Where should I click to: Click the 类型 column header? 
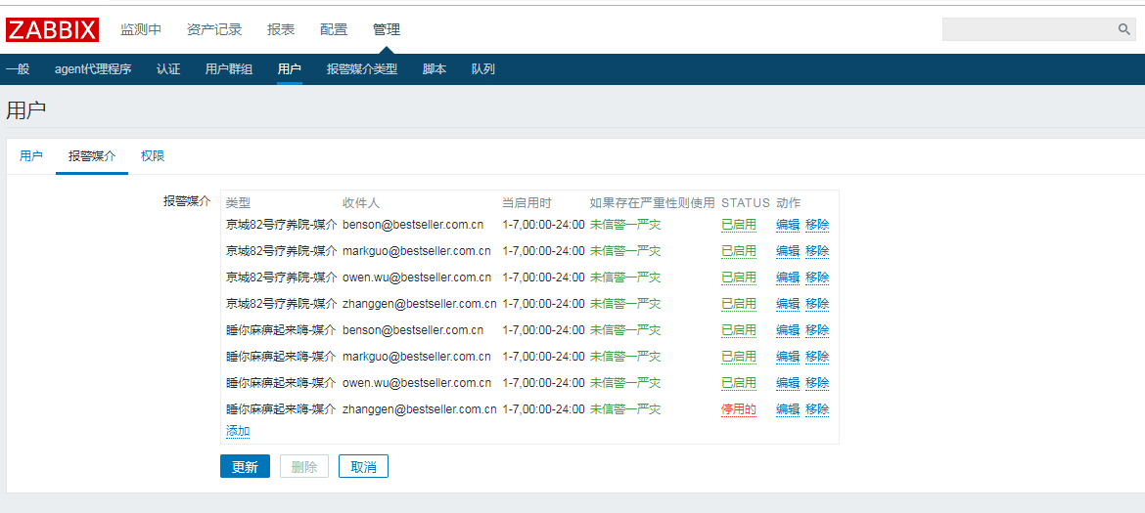(x=238, y=202)
